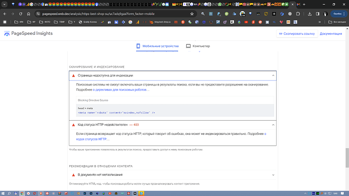Open the new tab plus button
Image resolution: width=349 pixels, height=196 pixels.
[304, 4]
